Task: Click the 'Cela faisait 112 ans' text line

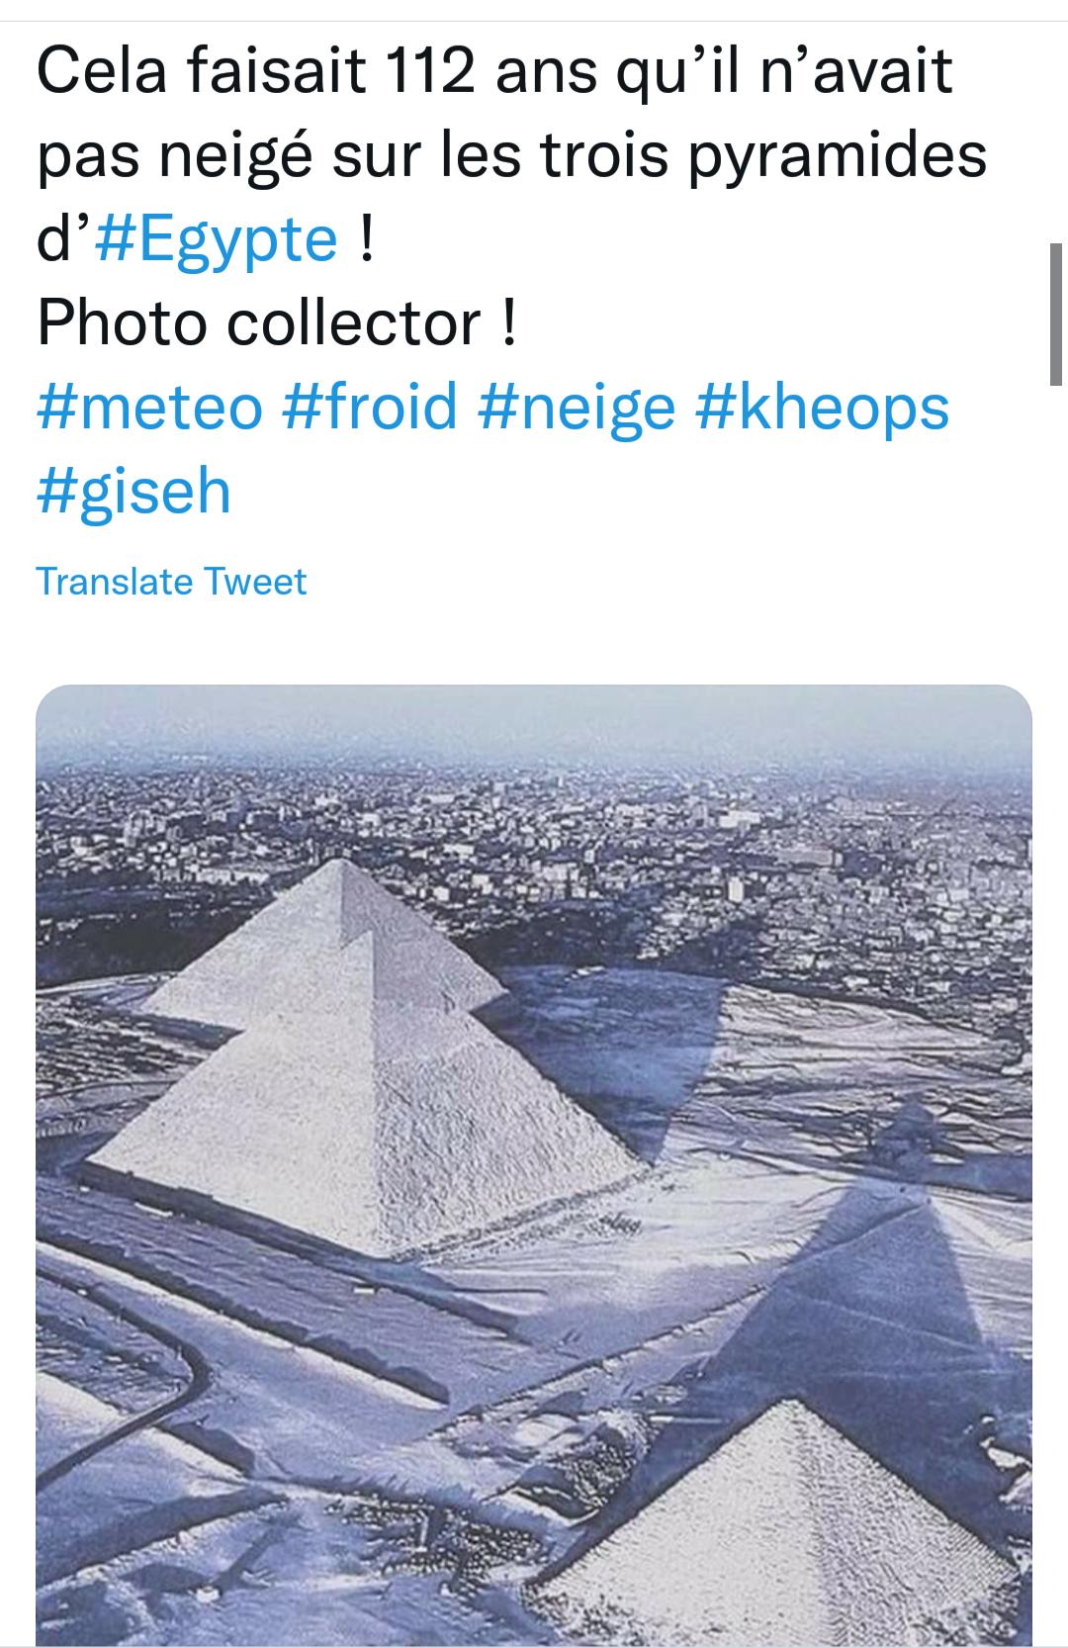Action: coord(494,71)
